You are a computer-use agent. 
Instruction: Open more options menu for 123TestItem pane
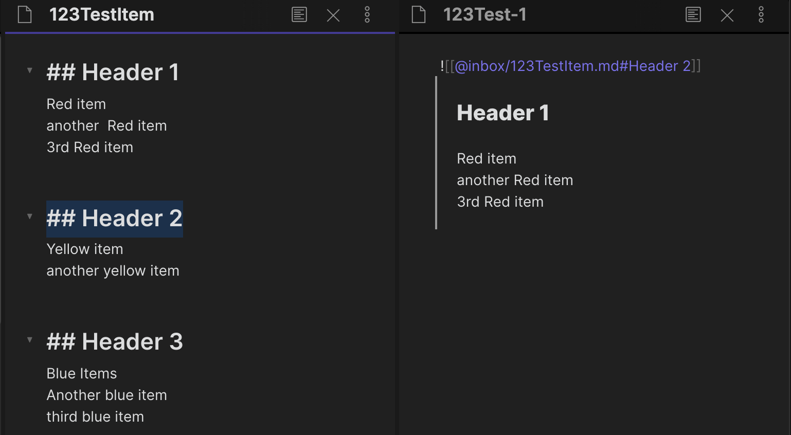click(x=367, y=15)
